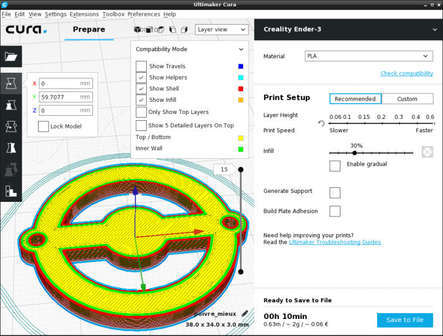Select the Mirror tool
This screenshot has height=336, width=443.
point(11,148)
